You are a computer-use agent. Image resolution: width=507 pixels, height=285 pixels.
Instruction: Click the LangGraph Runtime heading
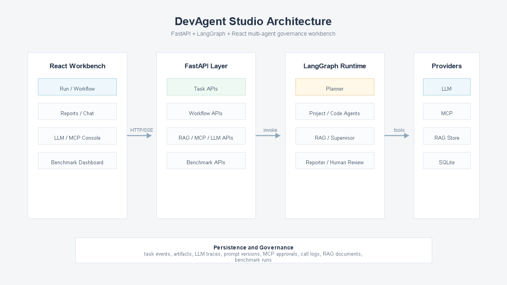[x=335, y=66]
